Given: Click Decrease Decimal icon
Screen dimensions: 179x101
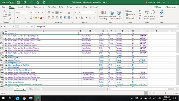Looking at the screenshot, I should [x=94, y=18].
